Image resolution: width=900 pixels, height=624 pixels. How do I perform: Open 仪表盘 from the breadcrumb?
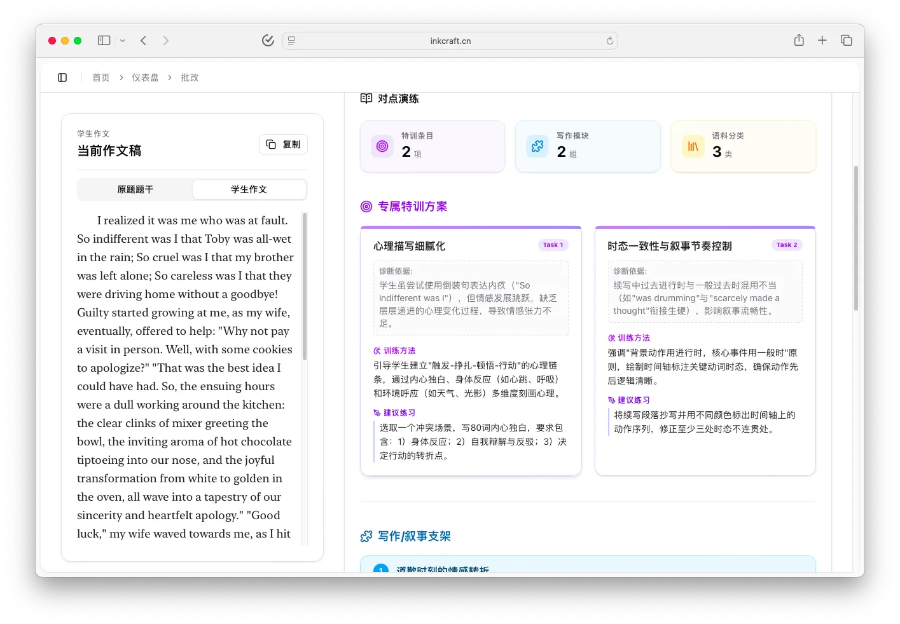[x=146, y=77]
